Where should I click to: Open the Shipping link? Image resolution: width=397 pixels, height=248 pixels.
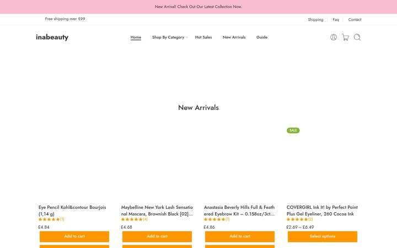point(315,19)
